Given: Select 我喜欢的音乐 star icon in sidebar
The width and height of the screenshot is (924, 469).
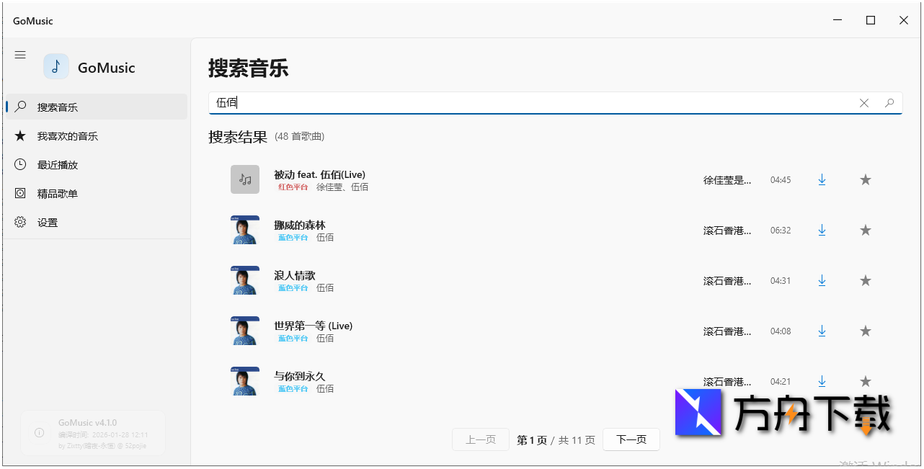Looking at the screenshot, I should coord(20,135).
